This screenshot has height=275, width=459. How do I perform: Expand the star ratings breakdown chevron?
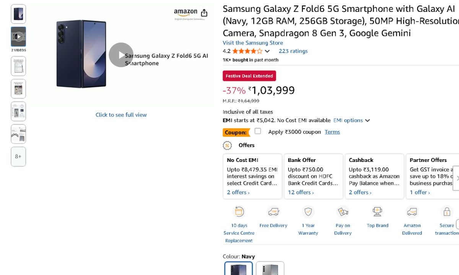267,51
